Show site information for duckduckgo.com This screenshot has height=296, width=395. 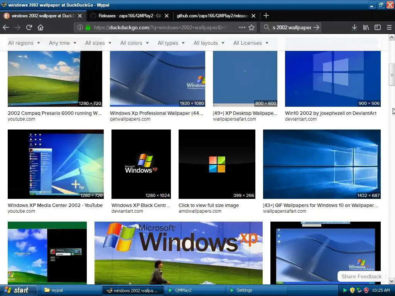tap(80, 27)
